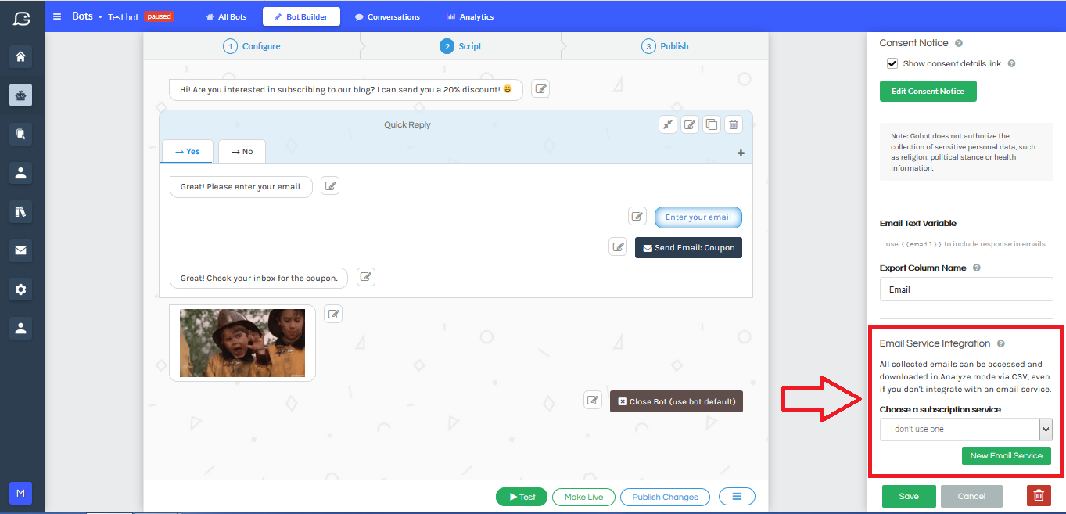Open the envelope Email sidebar icon
The image size is (1066, 514).
[21, 250]
